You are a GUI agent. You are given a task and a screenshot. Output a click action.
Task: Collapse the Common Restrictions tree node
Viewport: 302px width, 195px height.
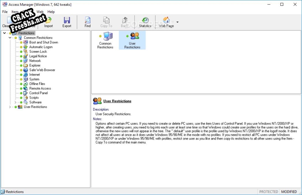point(10,38)
